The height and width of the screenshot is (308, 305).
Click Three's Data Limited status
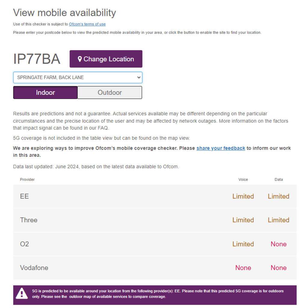click(x=279, y=220)
